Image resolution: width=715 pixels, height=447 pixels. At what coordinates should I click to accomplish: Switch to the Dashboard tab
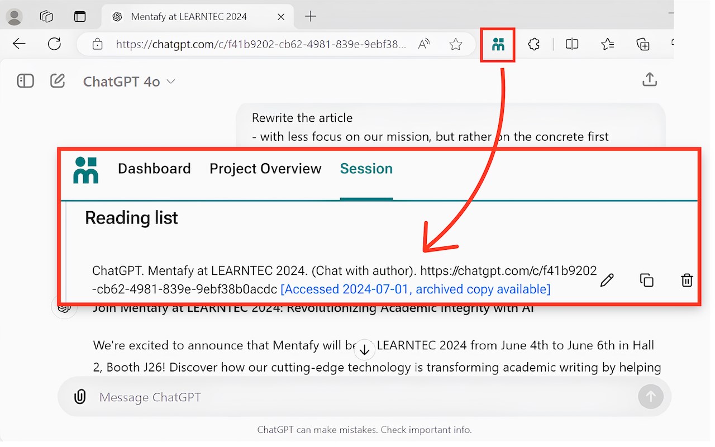154,169
